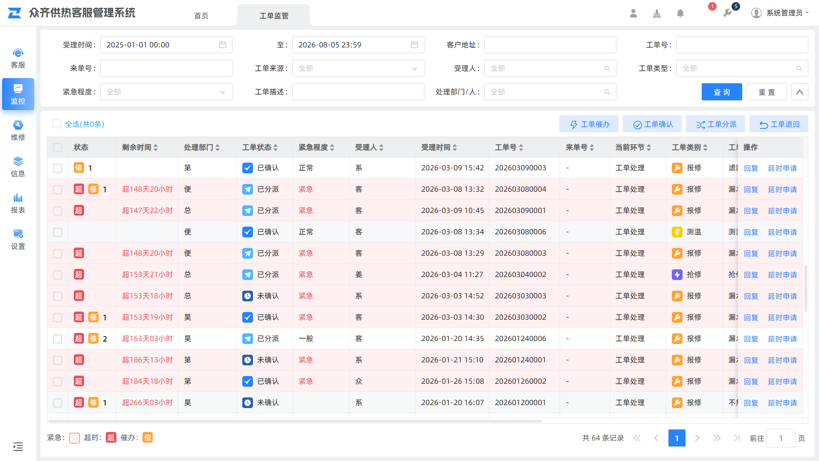Select the 工单监管 tab

pos(274,16)
